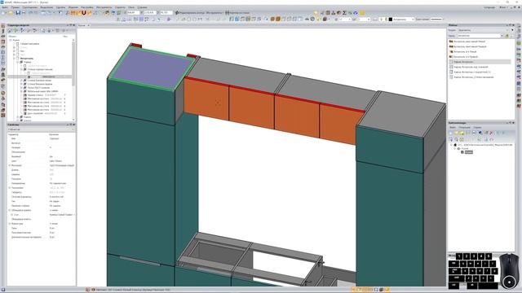Toggle the checkbox under Габаритная рамка
Image resolution: width=522 pixels, height=293 pixels.
click(18, 47)
